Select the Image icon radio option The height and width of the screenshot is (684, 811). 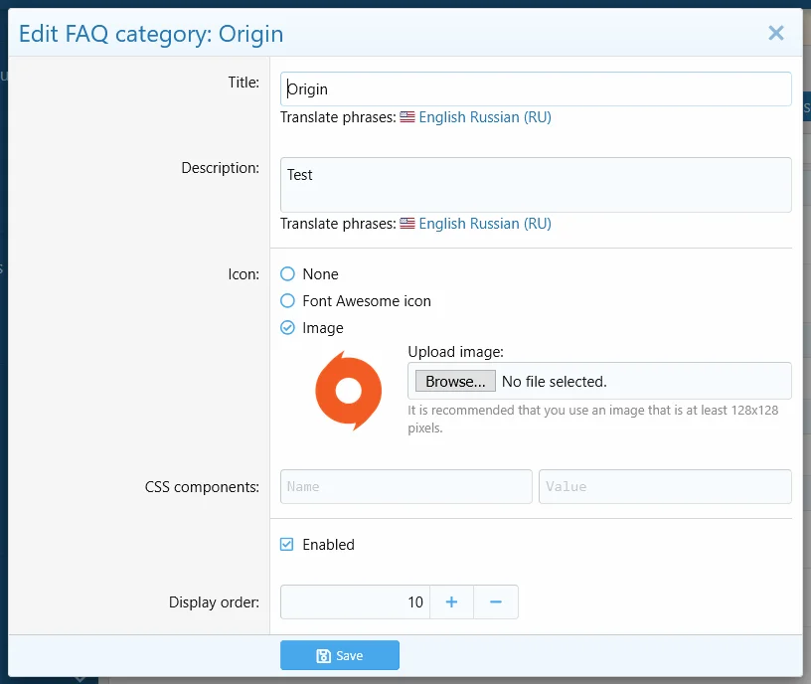click(288, 328)
